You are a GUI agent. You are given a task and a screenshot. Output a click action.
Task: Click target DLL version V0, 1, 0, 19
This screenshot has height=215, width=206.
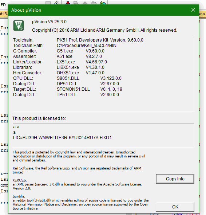(111, 89)
